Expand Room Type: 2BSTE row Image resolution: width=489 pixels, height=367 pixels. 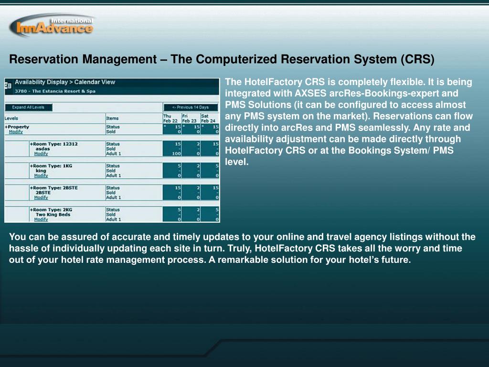tap(53, 188)
